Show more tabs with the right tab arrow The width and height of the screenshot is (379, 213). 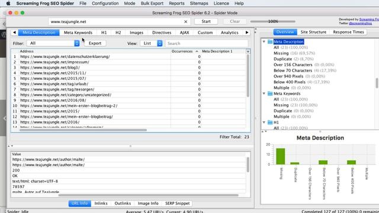click(x=247, y=33)
